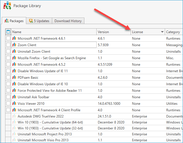Click Uninstall Microsoft Project Pro 2013 icon
Image resolution: width=183 pixels, height=143 pixels.
14,134
